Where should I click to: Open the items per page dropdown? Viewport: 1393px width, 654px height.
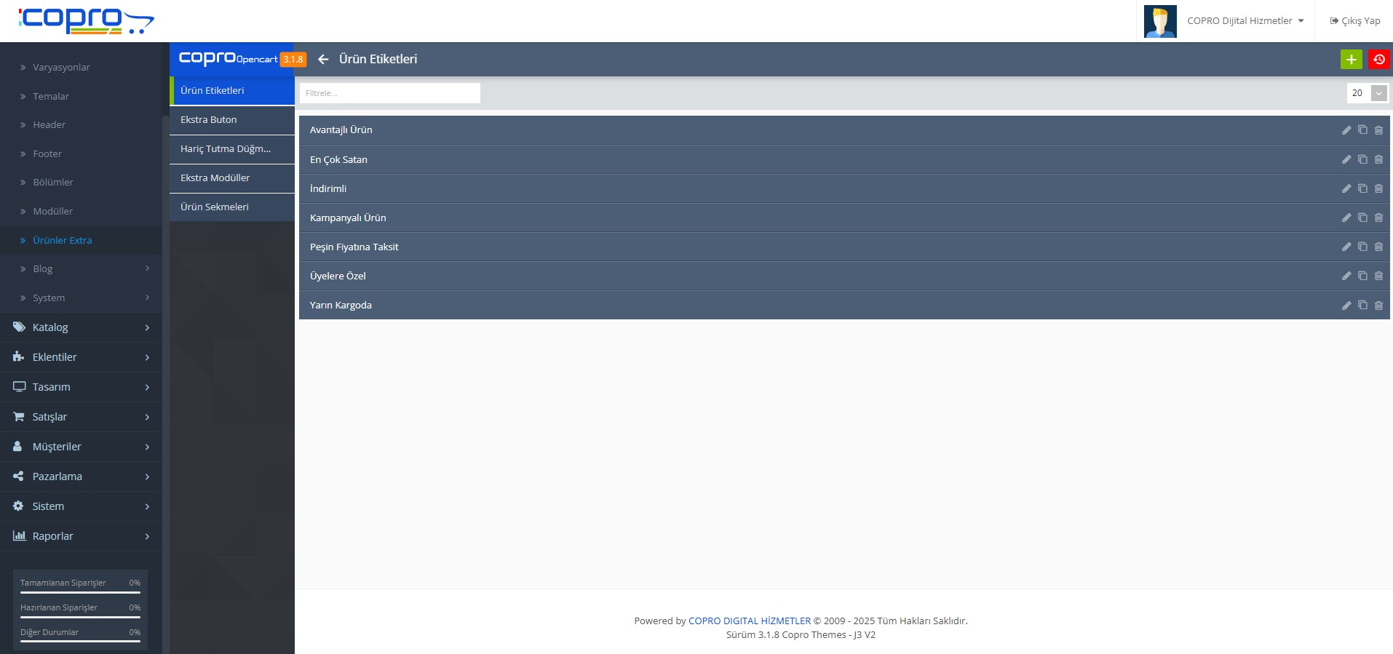(x=1378, y=93)
